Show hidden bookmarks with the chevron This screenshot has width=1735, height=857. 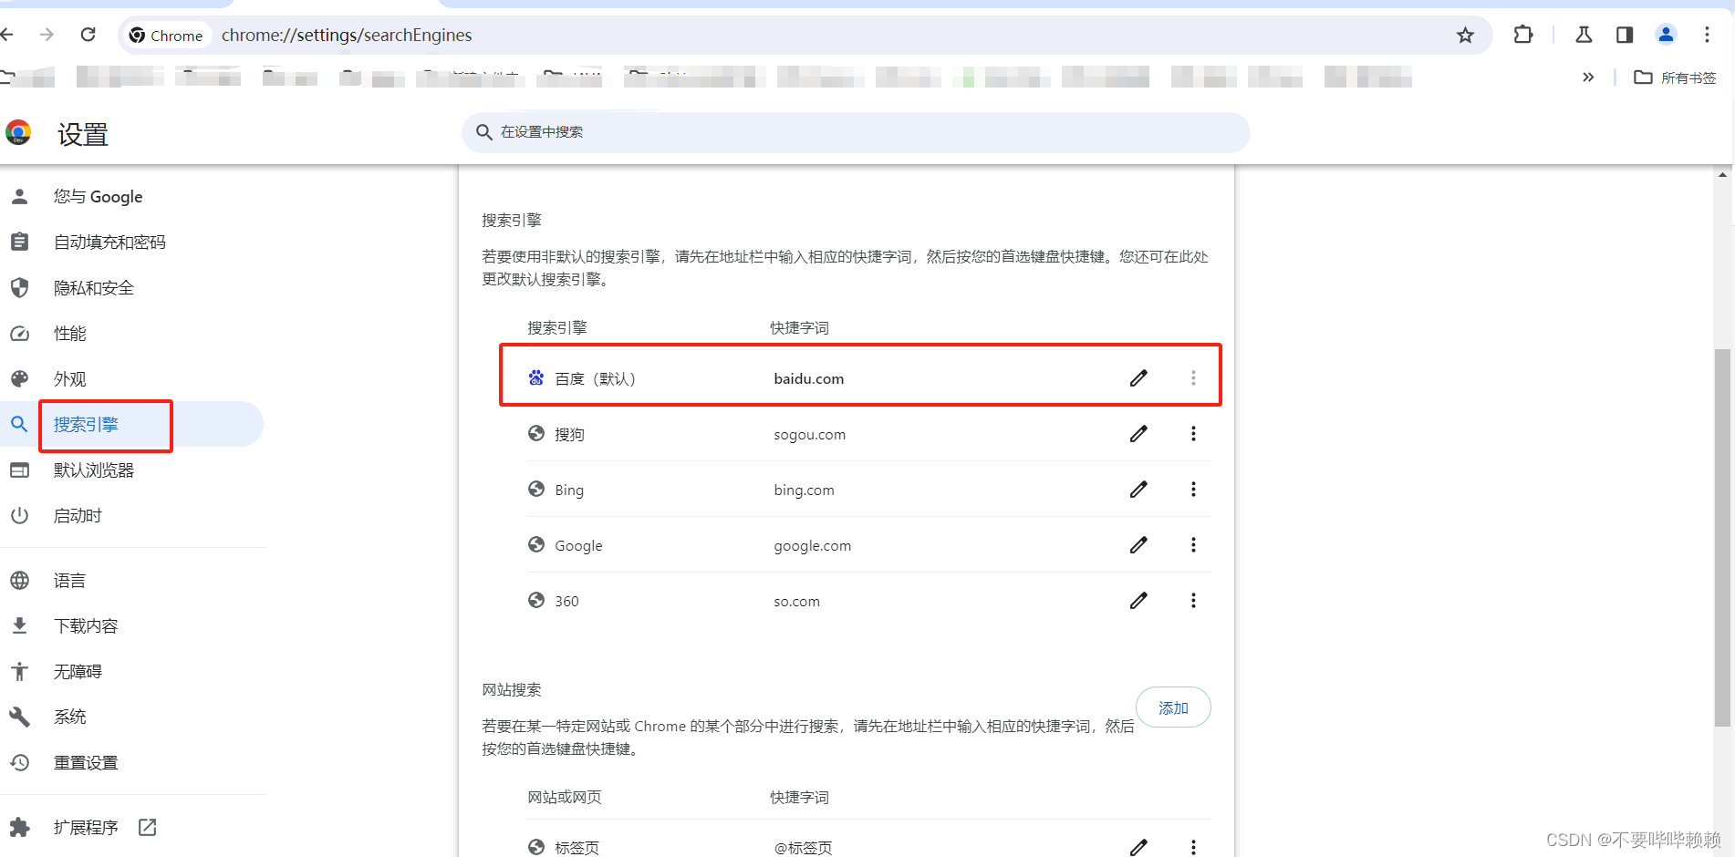tap(1588, 77)
